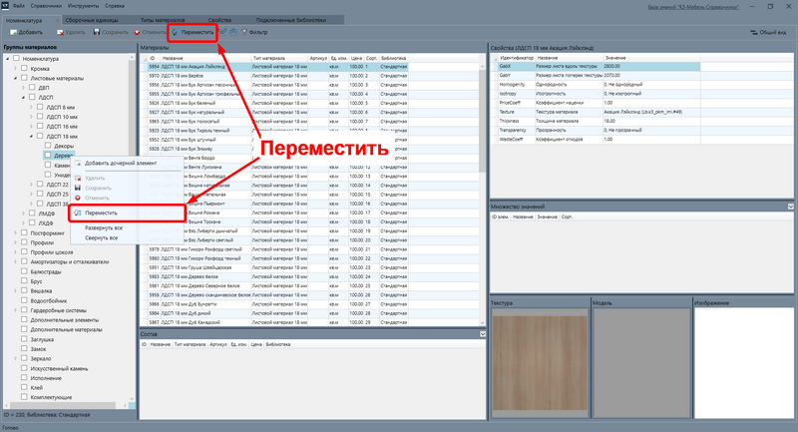
Task: Click the red Отменить icon in toolbar
Action: (137, 32)
